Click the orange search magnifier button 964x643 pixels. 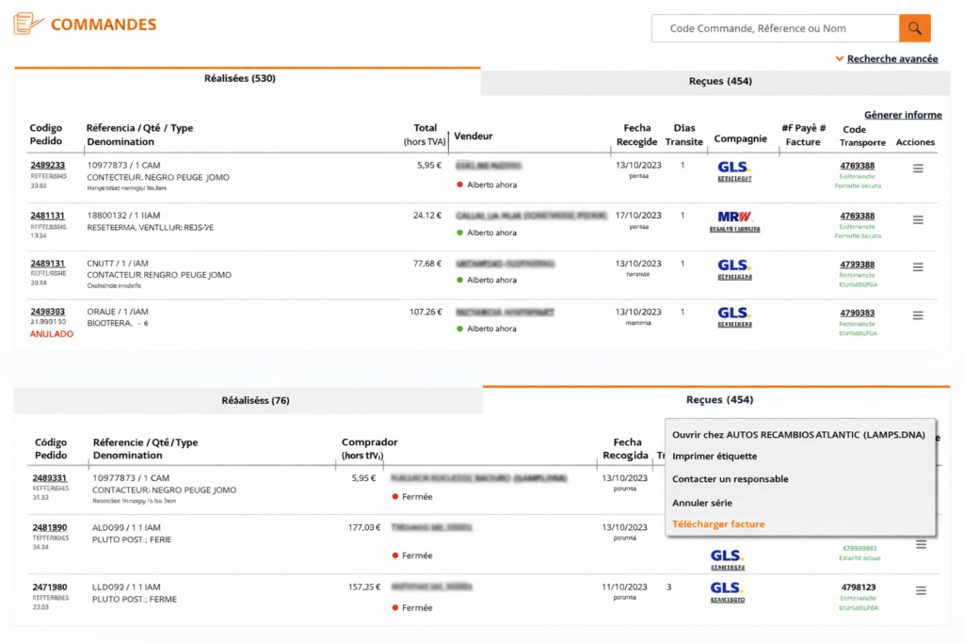[914, 28]
